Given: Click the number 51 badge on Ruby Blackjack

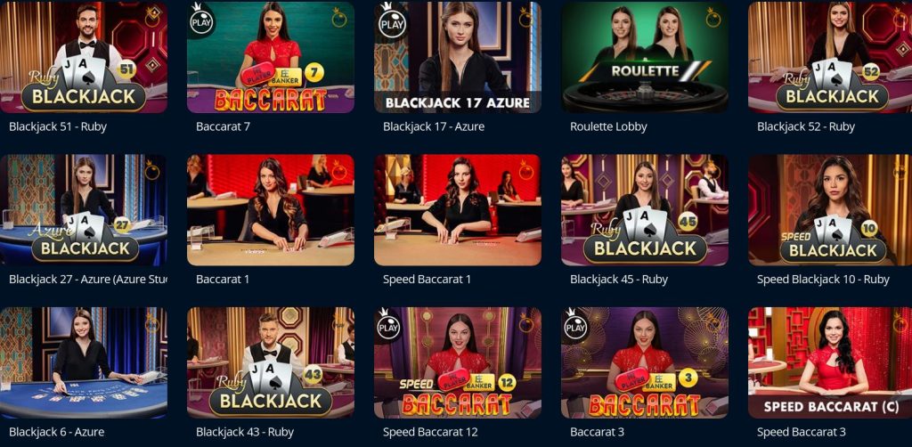Looking at the screenshot, I should (126, 71).
